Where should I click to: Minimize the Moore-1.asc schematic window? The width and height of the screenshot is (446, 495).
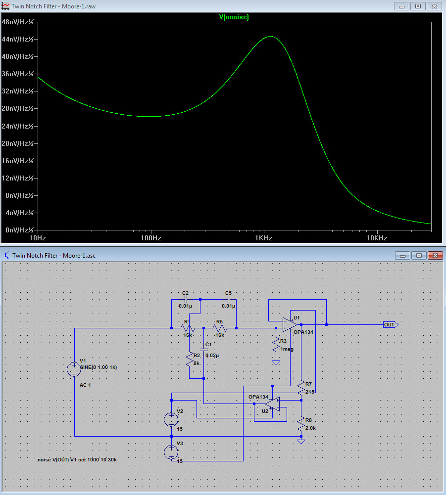tap(403, 255)
